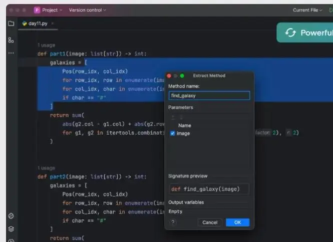The image size is (333, 242).
Task: Show more tool windows via three dots
Action: (11, 53)
